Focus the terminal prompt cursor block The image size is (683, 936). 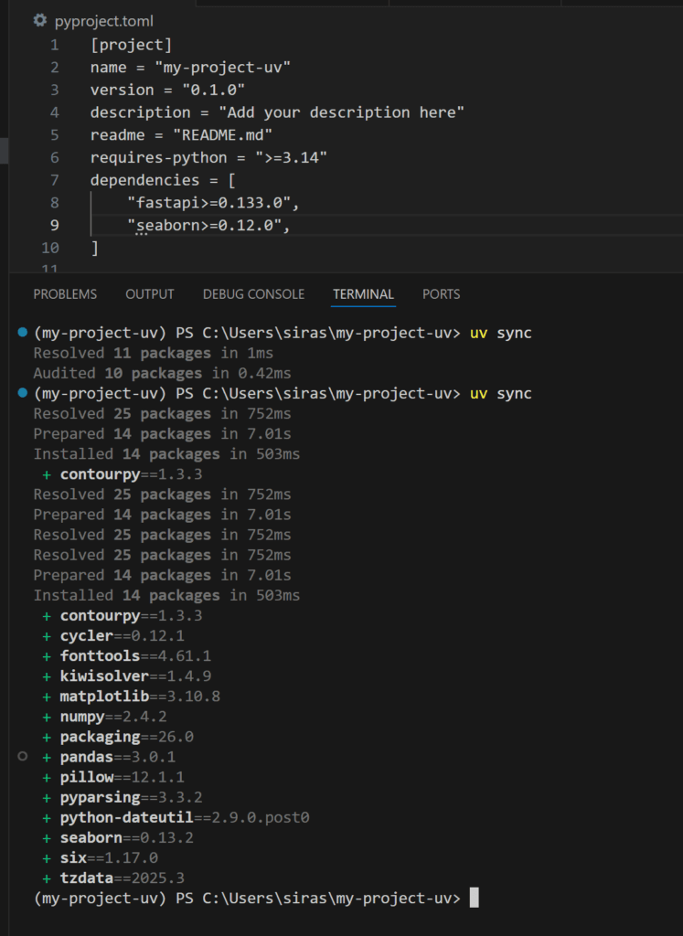point(474,899)
